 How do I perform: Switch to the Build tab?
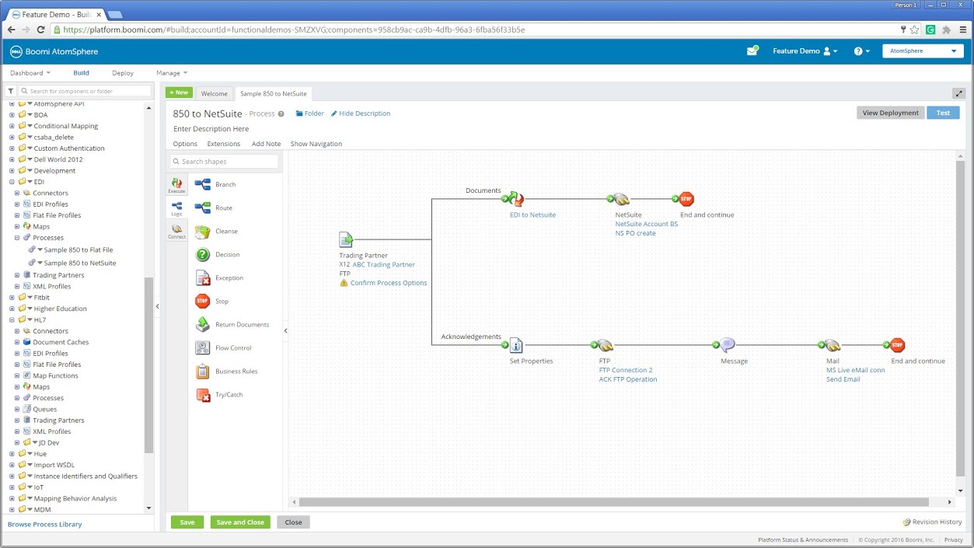coord(81,73)
